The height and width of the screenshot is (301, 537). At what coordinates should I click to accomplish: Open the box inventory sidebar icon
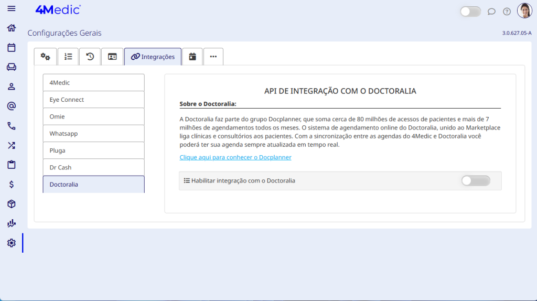[x=12, y=204]
